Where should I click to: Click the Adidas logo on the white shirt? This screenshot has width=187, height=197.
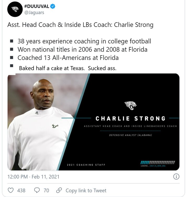coord(37,113)
